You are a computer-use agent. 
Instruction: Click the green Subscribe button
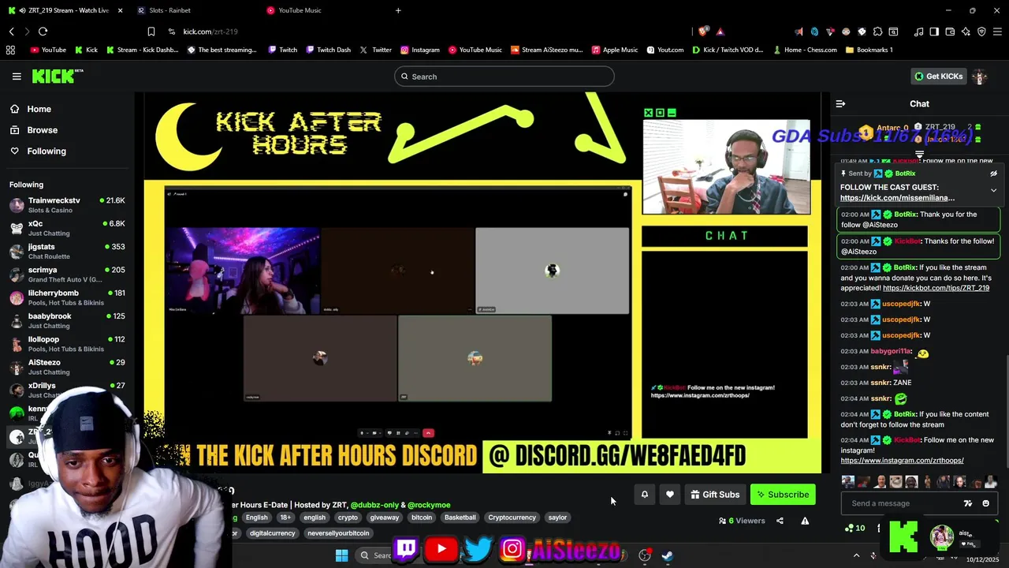click(x=783, y=495)
